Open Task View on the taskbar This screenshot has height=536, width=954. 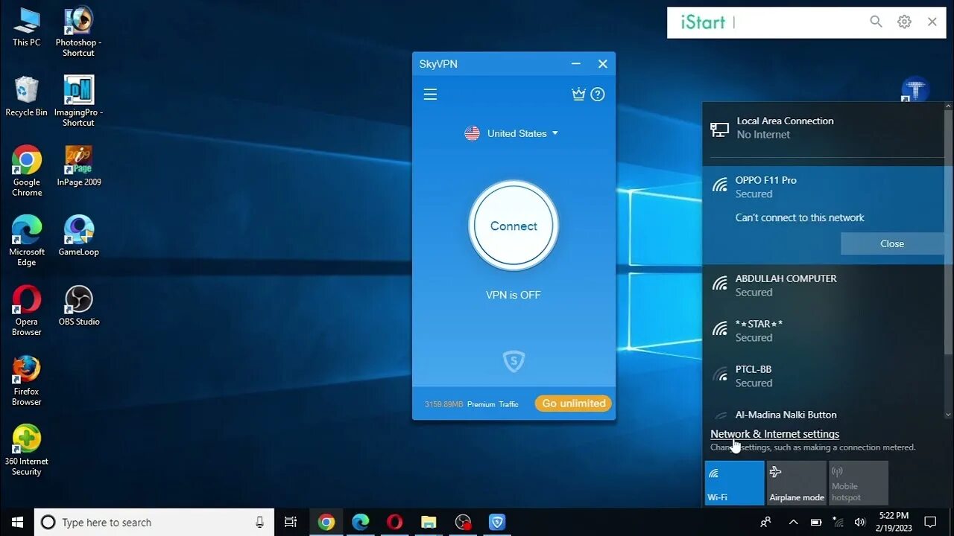291,522
